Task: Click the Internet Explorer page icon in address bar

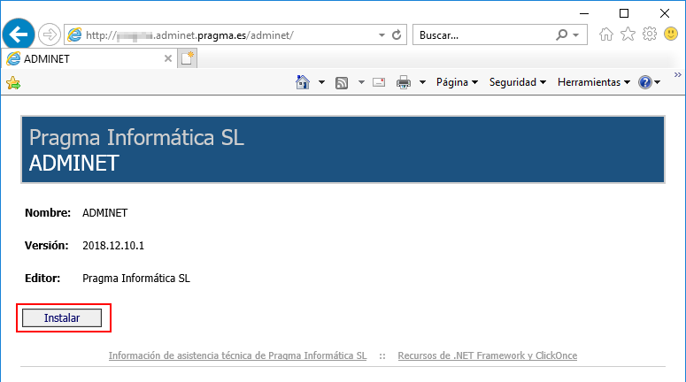Action: click(x=75, y=35)
